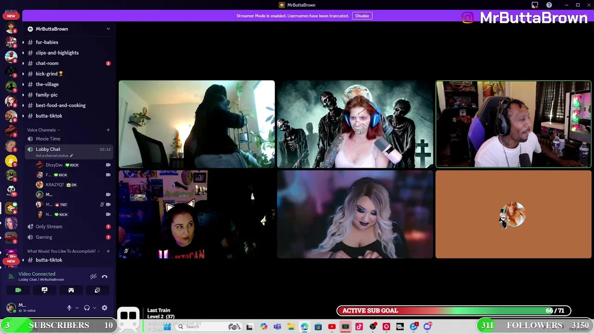The image size is (594, 334).
Task: Open the best-food-and-cooking channel
Action: coord(69,105)
